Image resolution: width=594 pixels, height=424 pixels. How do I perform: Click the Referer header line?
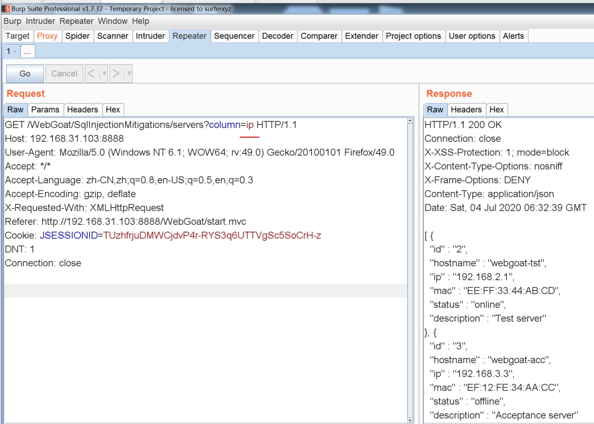point(125,221)
